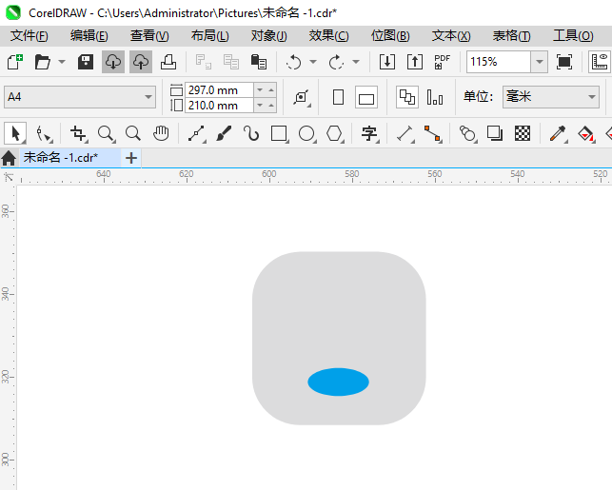This screenshot has width=612, height=490.
Task: Open the A4 page size dropdown
Action: pos(80,97)
